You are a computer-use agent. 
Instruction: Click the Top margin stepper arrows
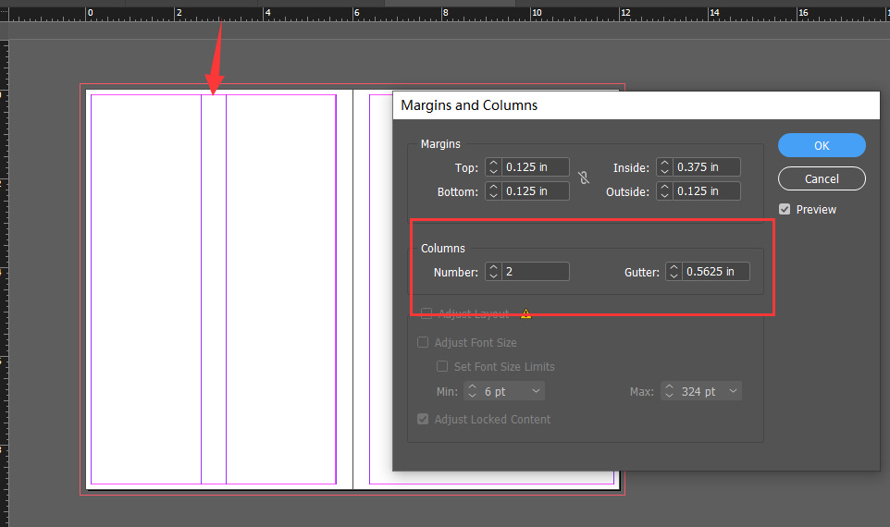[x=493, y=167]
